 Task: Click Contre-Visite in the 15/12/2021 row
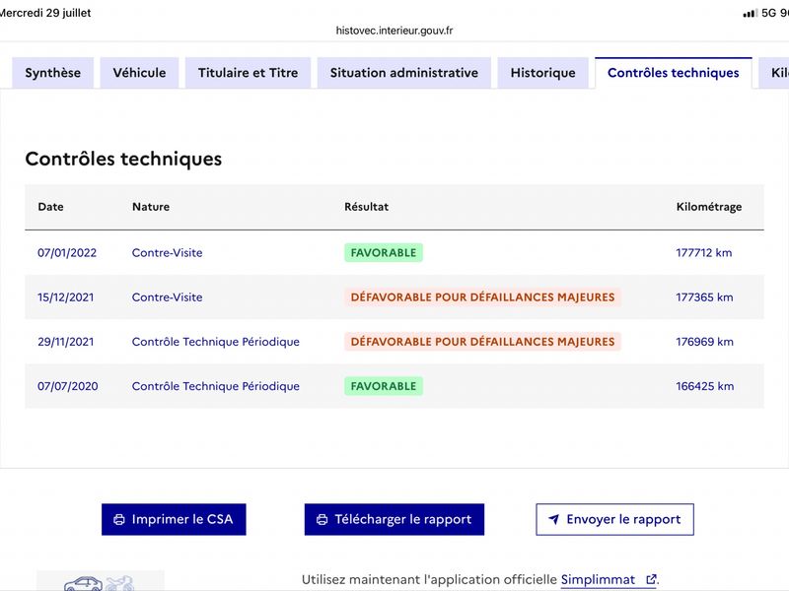167,297
